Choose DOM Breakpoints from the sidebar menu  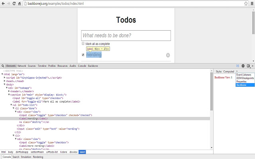click(245, 78)
